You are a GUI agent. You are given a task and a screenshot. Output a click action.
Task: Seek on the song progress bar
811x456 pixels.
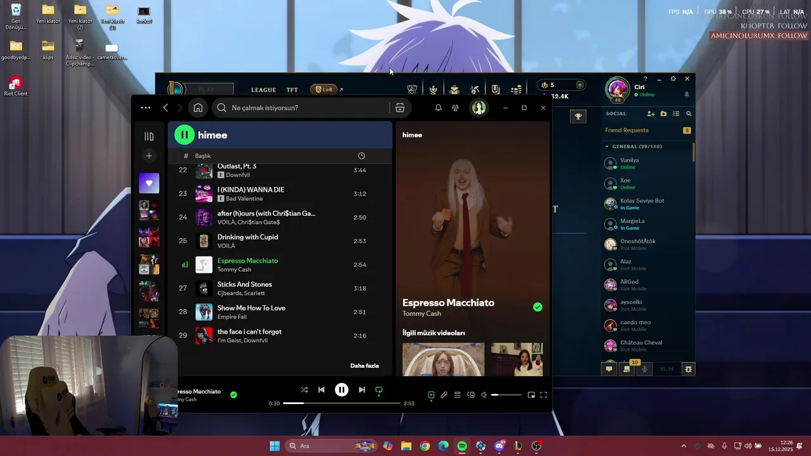[342, 403]
